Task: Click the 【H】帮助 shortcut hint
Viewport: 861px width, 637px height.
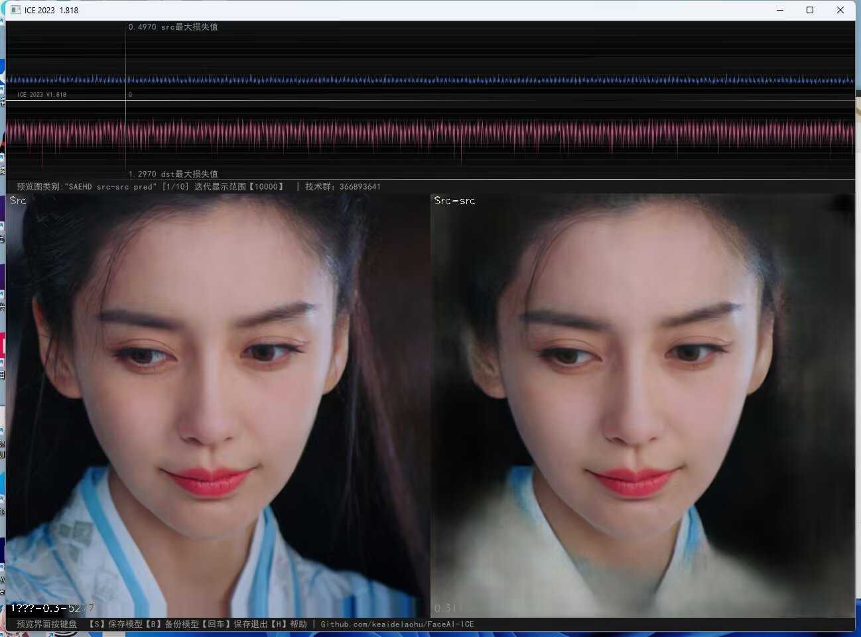Action: coord(289,624)
